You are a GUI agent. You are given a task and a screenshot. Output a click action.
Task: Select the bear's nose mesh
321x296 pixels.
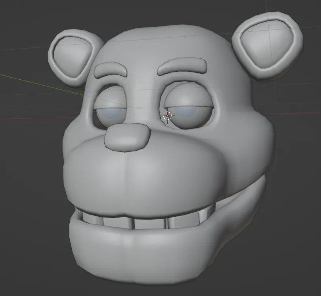(x=127, y=137)
